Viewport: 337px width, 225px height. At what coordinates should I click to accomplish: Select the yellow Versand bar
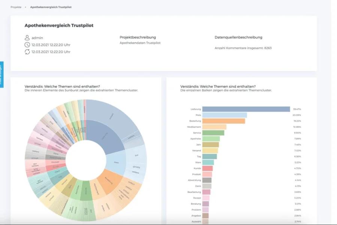click(210, 151)
